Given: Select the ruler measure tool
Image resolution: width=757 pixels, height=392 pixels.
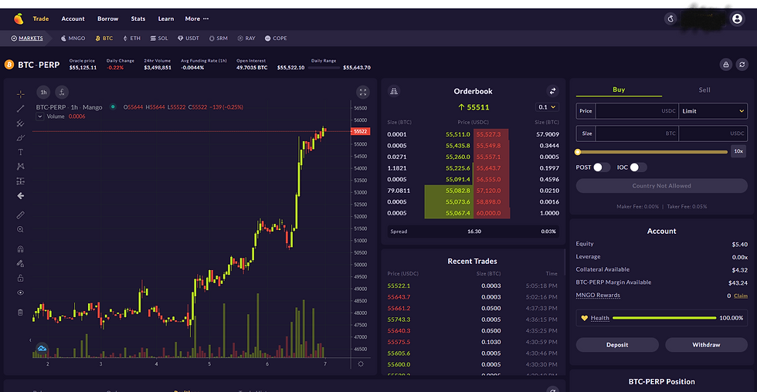Looking at the screenshot, I should pyautogui.click(x=20, y=215).
